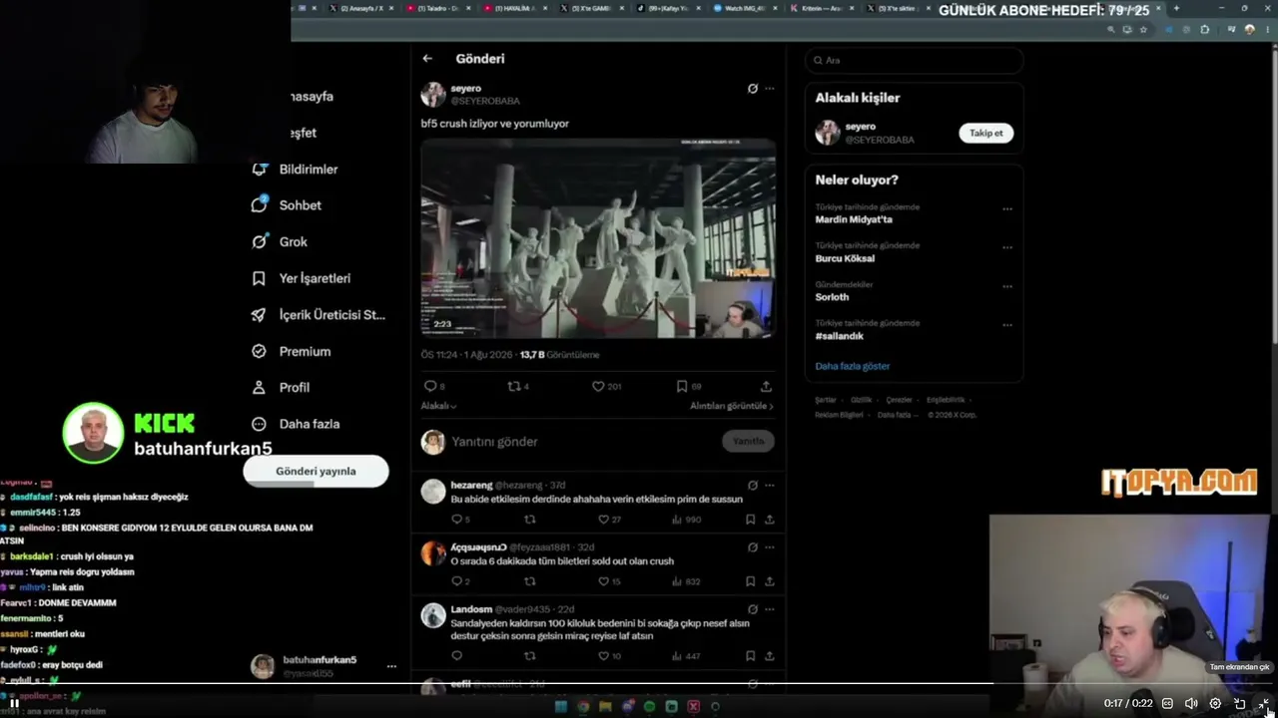
Task: Like seyero's main post
Action: (x=599, y=386)
